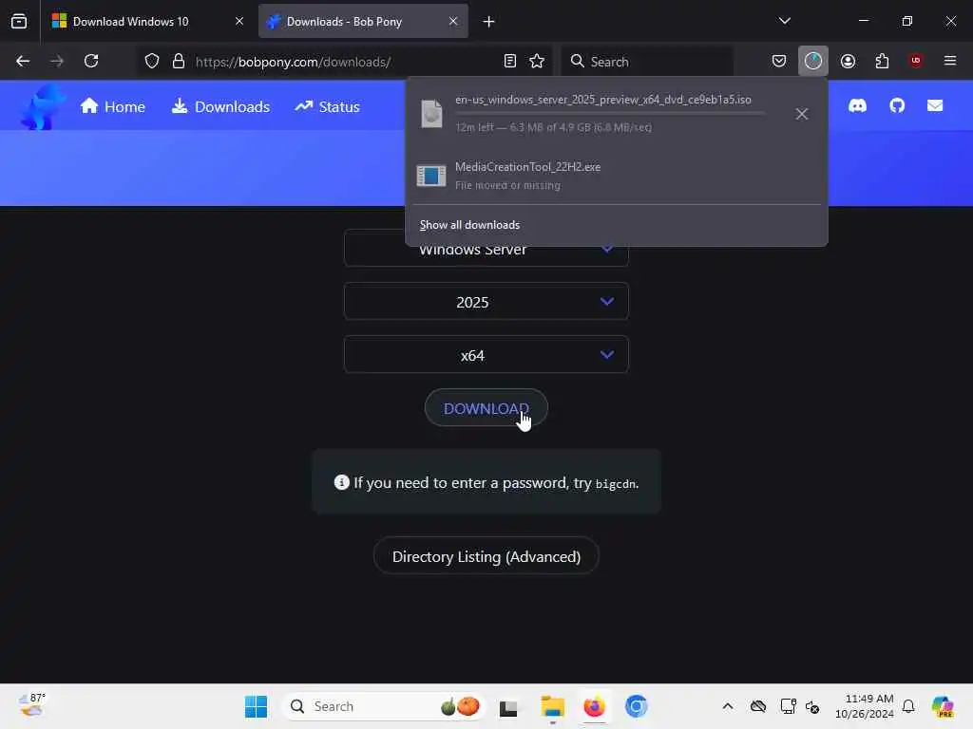
Task: Open Windows Start menu
Action: [256, 706]
